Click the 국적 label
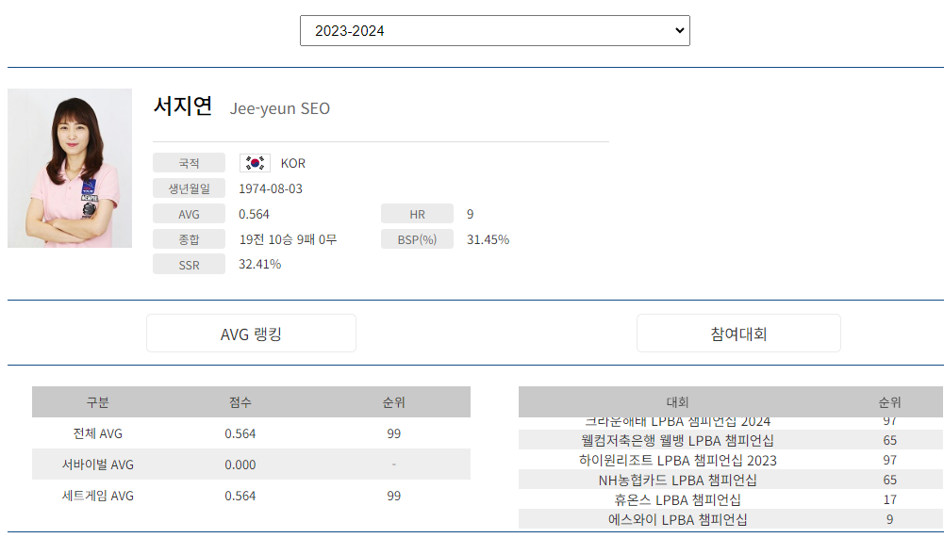 189,163
